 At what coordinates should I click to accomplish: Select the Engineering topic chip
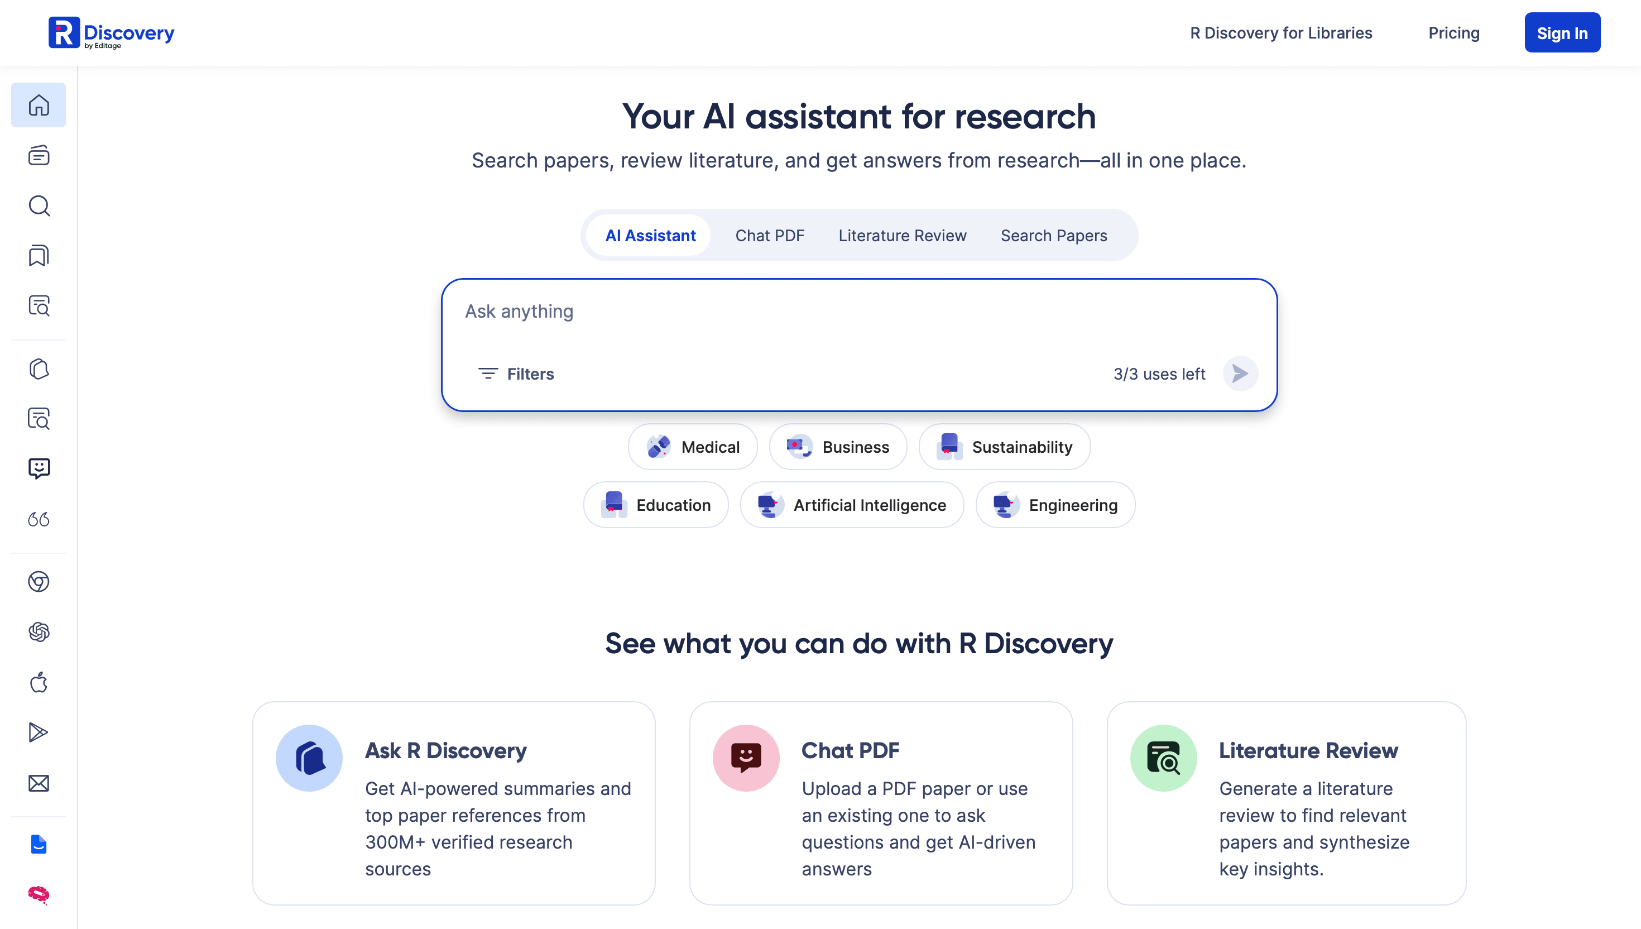pos(1055,505)
